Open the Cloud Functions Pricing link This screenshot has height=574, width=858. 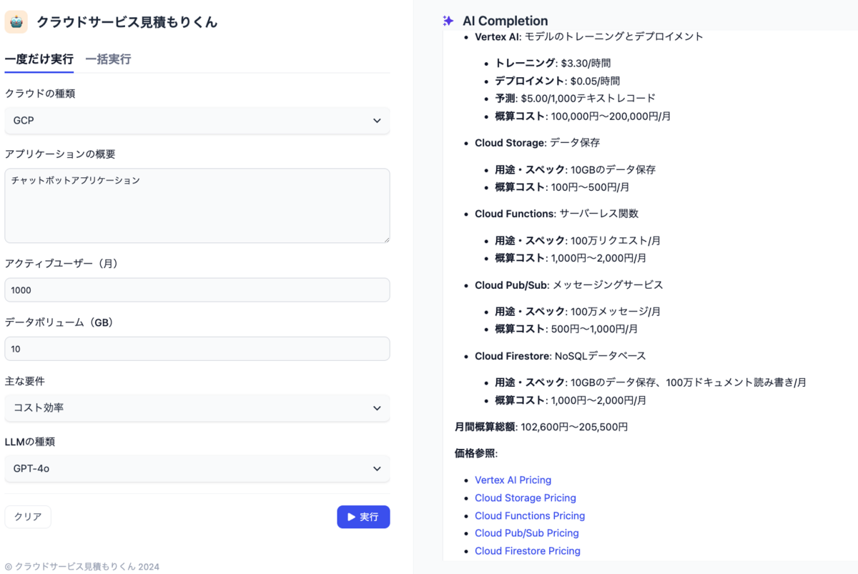(x=530, y=515)
